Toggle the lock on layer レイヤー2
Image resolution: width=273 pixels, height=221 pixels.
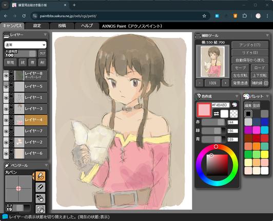click(x=11, y=140)
